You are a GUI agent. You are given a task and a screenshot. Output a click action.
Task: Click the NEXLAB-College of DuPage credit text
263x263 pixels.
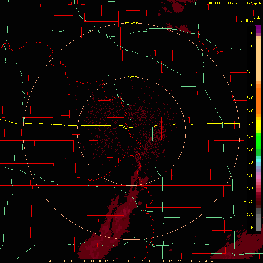pos(233,3)
